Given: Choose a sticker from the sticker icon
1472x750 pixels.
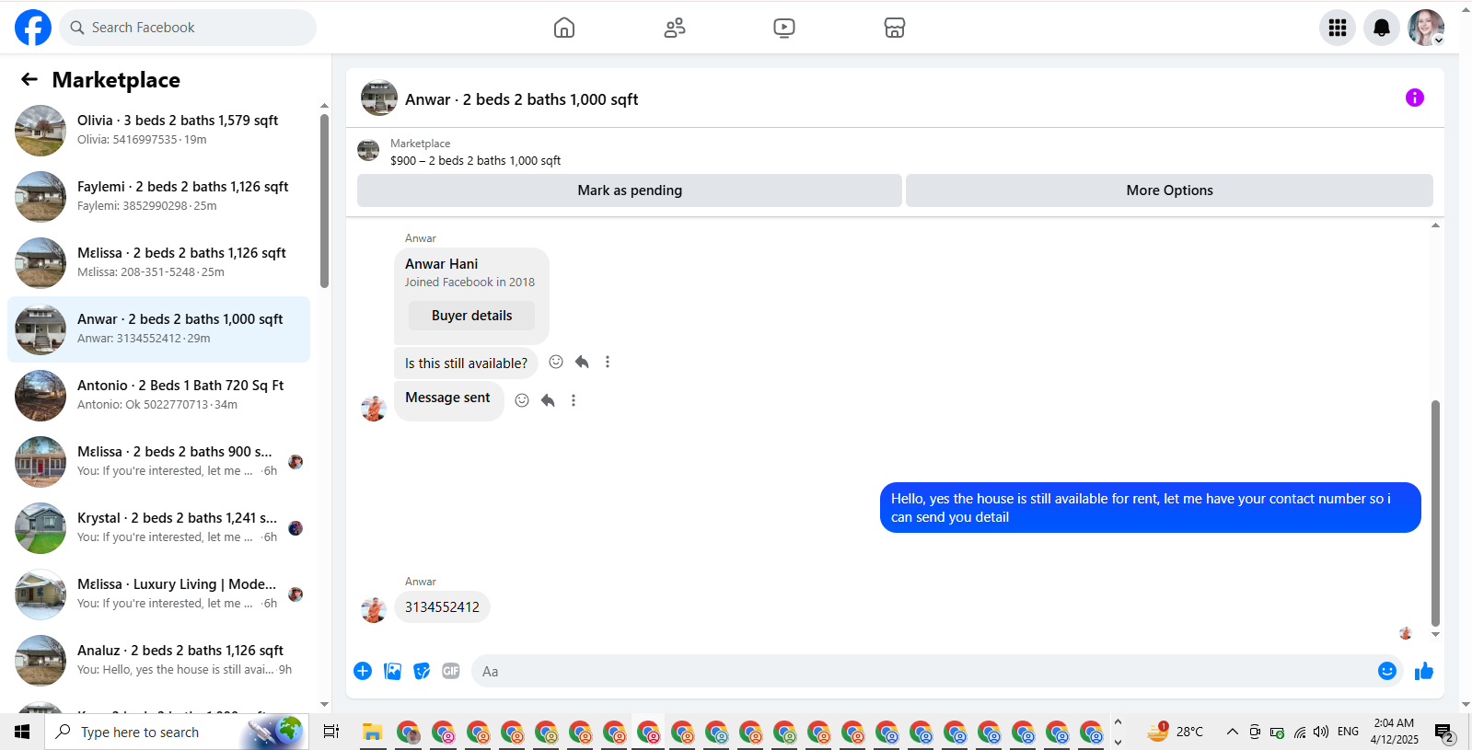Looking at the screenshot, I should click(x=422, y=671).
